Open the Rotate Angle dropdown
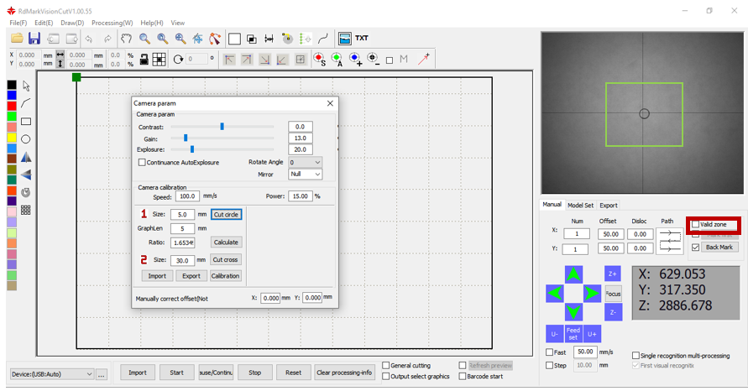The image size is (748, 391). coord(305,162)
